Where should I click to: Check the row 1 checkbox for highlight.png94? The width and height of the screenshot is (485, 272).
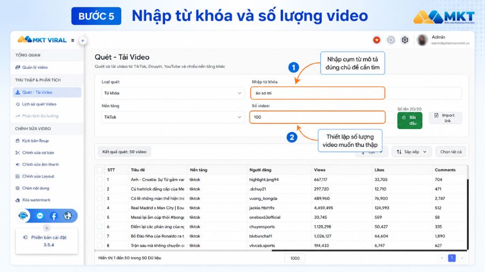click(100, 180)
